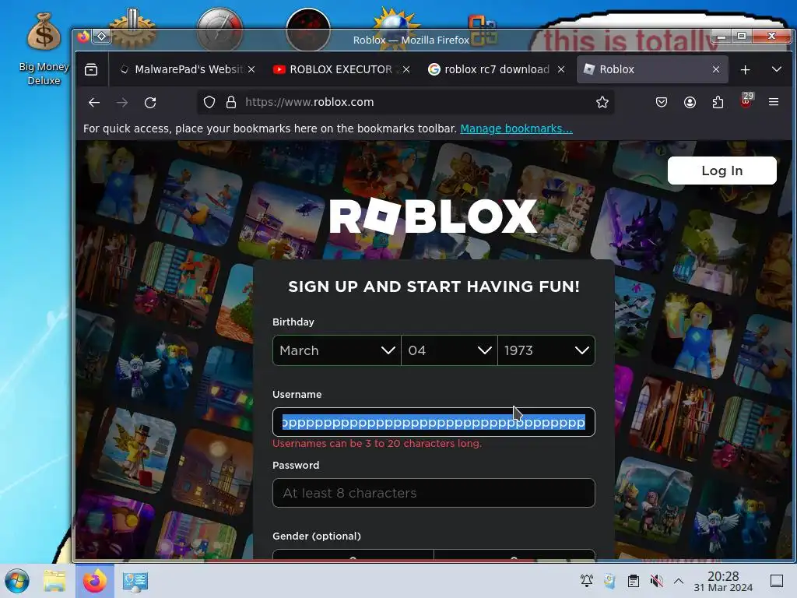Viewport: 797px width, 598px height.
Task: Go back to previous page
Action: [94, 102]
